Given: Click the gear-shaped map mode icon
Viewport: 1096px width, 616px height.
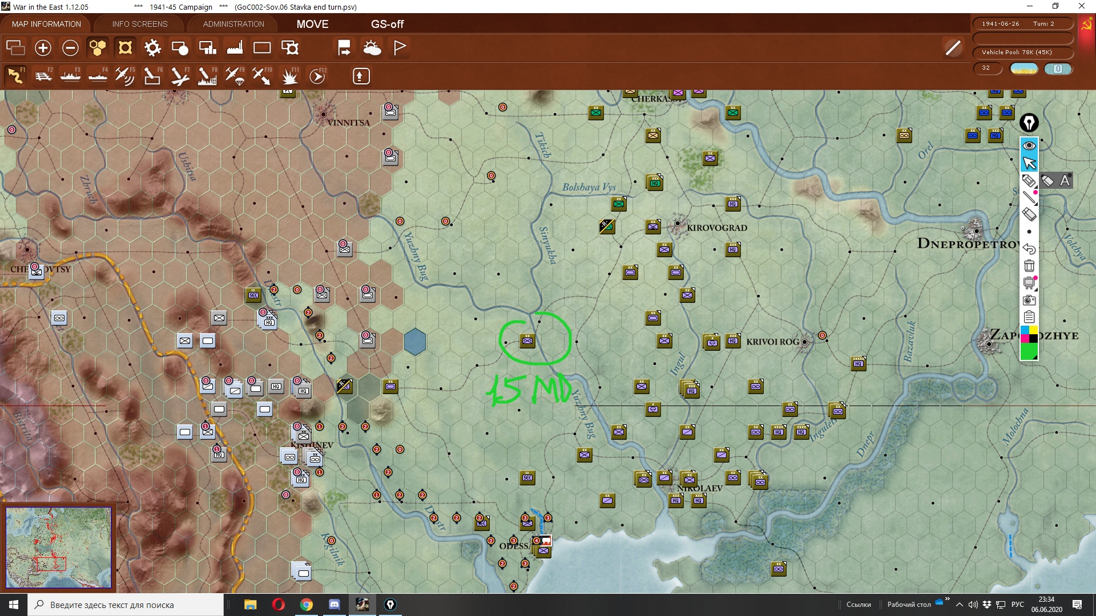Looking at the screenshot, I should pyautogui.click(x=152, y=48).
